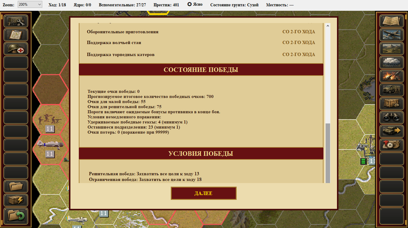Open the folder icon in left sidebar
The height and width of the screenshot is (228, 408).
[x=16, y=186]
